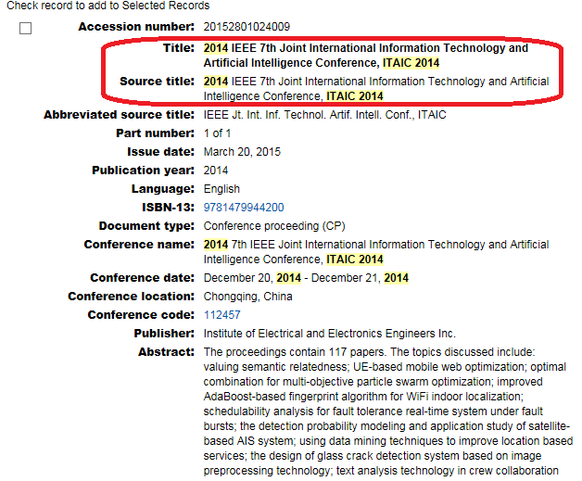Screen dimensions: 582x481
Task: Click the part number value '1 of 1'
Action: pos(217,133)
